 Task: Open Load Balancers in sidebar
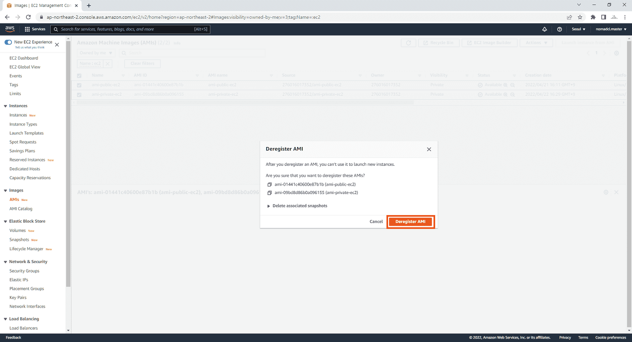point(24,328)
